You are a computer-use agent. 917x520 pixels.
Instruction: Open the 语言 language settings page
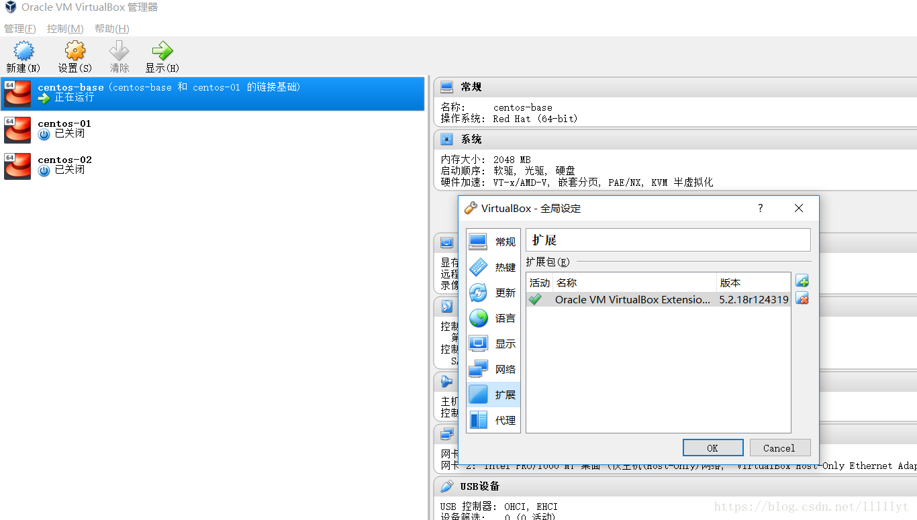click(493, 318)
